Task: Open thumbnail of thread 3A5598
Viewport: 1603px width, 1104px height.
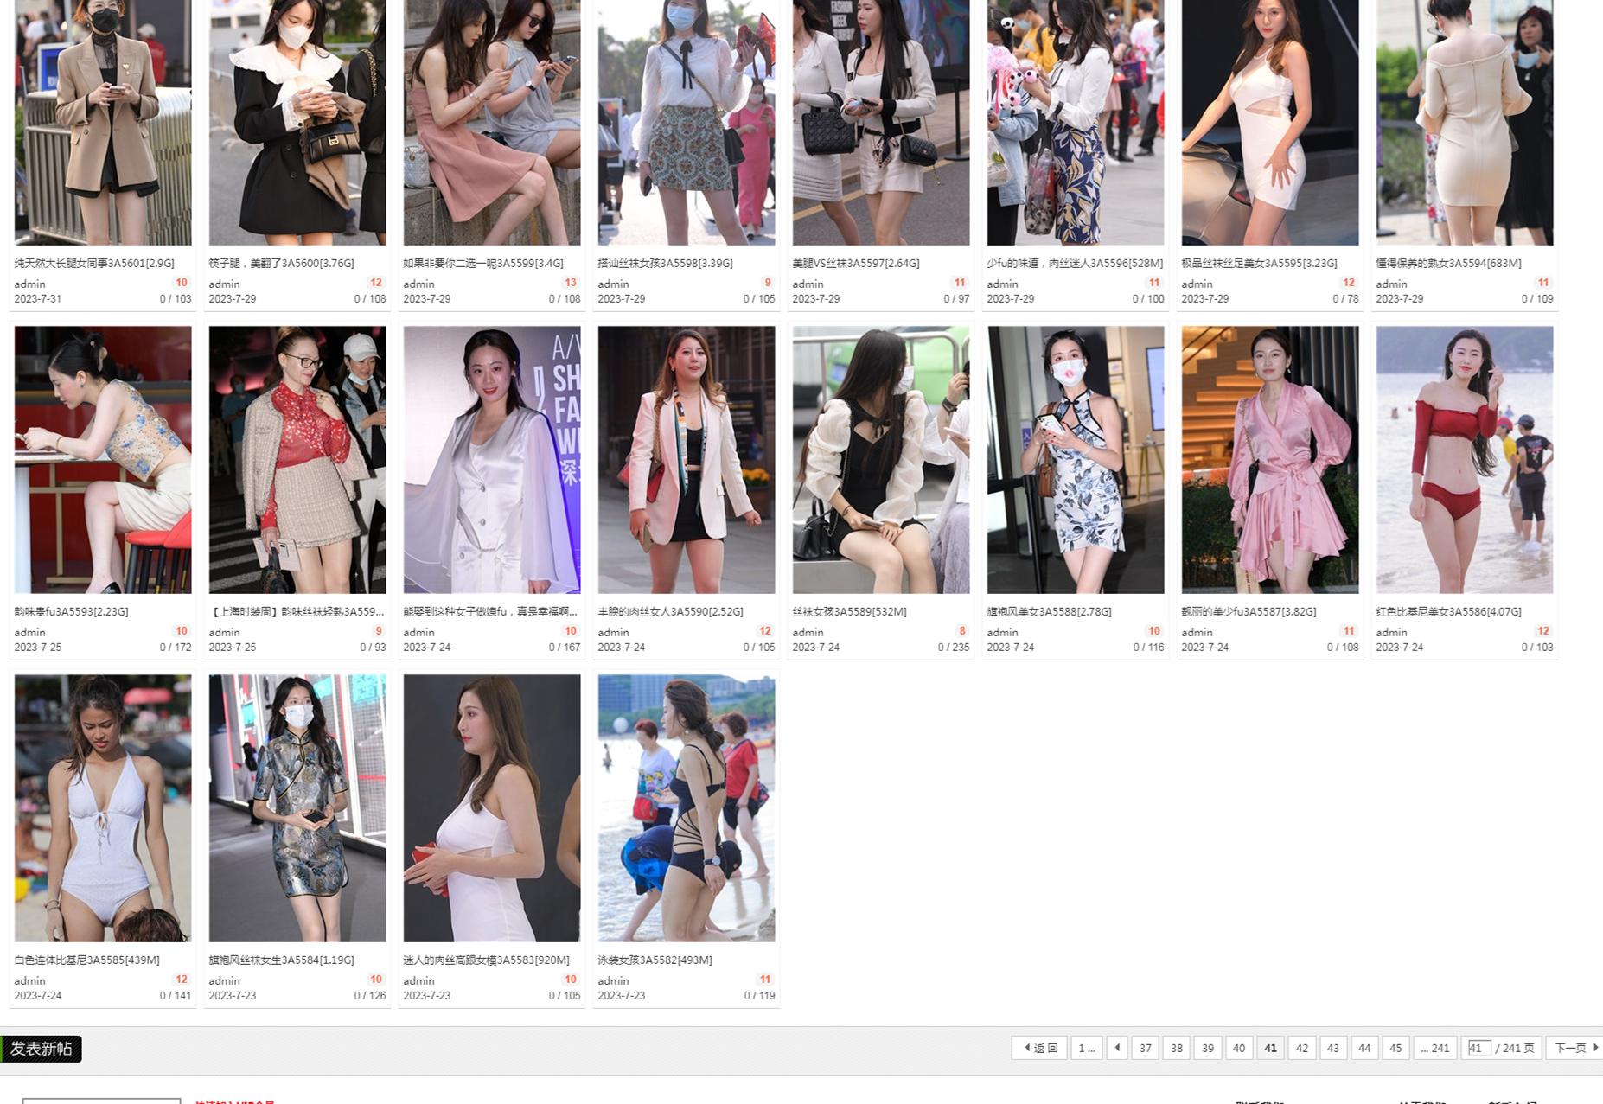Action: (687, 122)
